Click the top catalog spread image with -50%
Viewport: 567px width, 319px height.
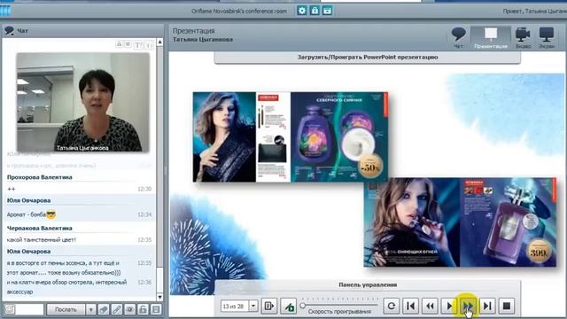coord(291,136)
